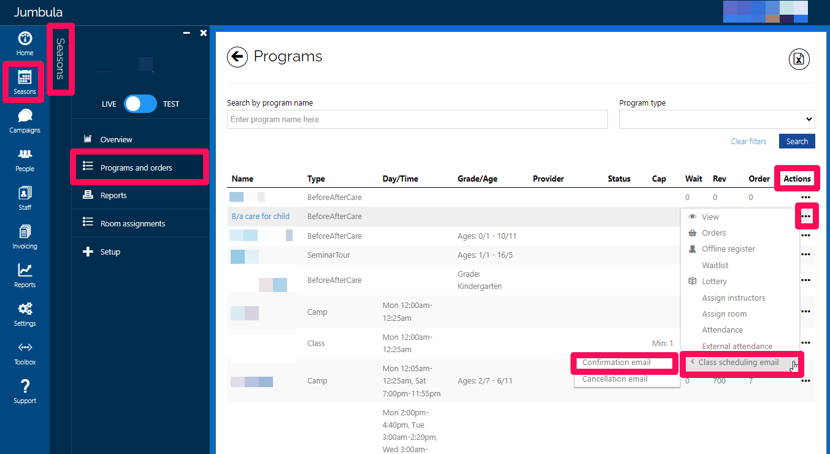The height and width of the screenshot is (454, 830).
Task: Open Reports in the main sidebar
Action: tap(25, 275)
